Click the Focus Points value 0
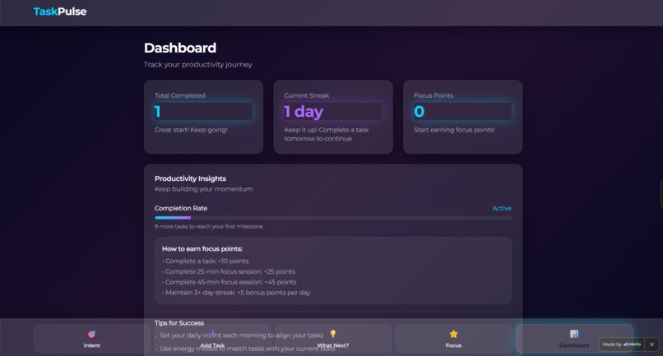 [x=419, y=112]
